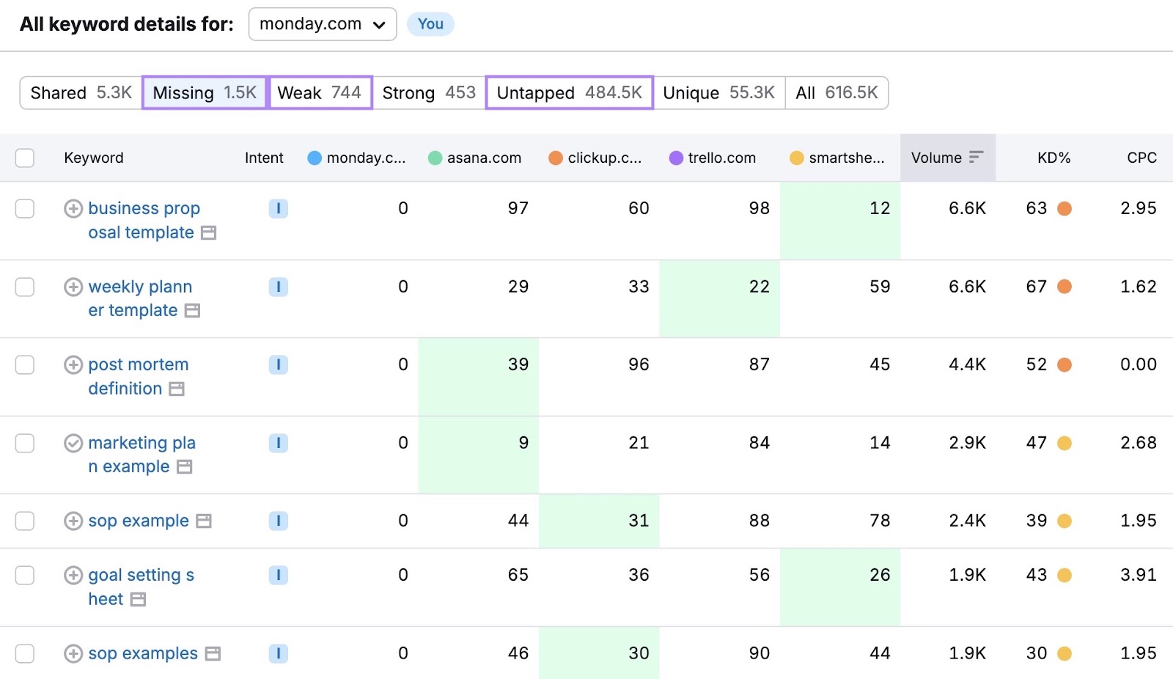The image size is (1173, 679).
Task: Click the yellow KD% difficulty dot for "sop example"
Action: tap(1064, 521)
